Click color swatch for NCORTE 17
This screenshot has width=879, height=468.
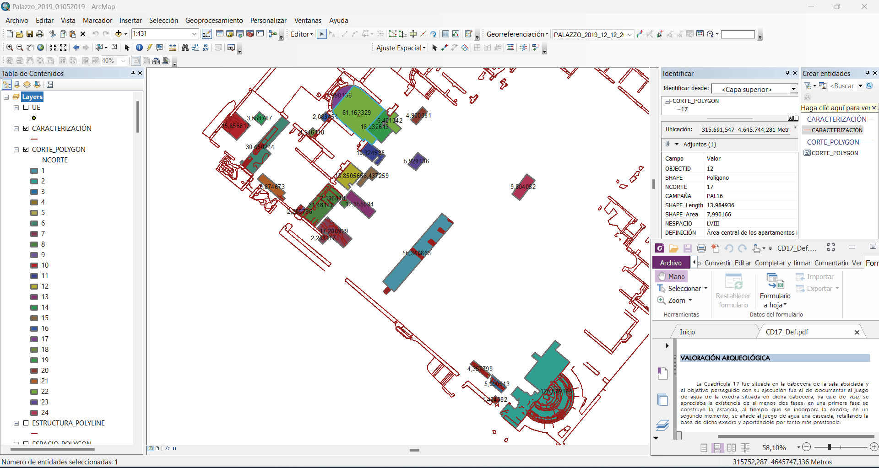coord(34,339)
